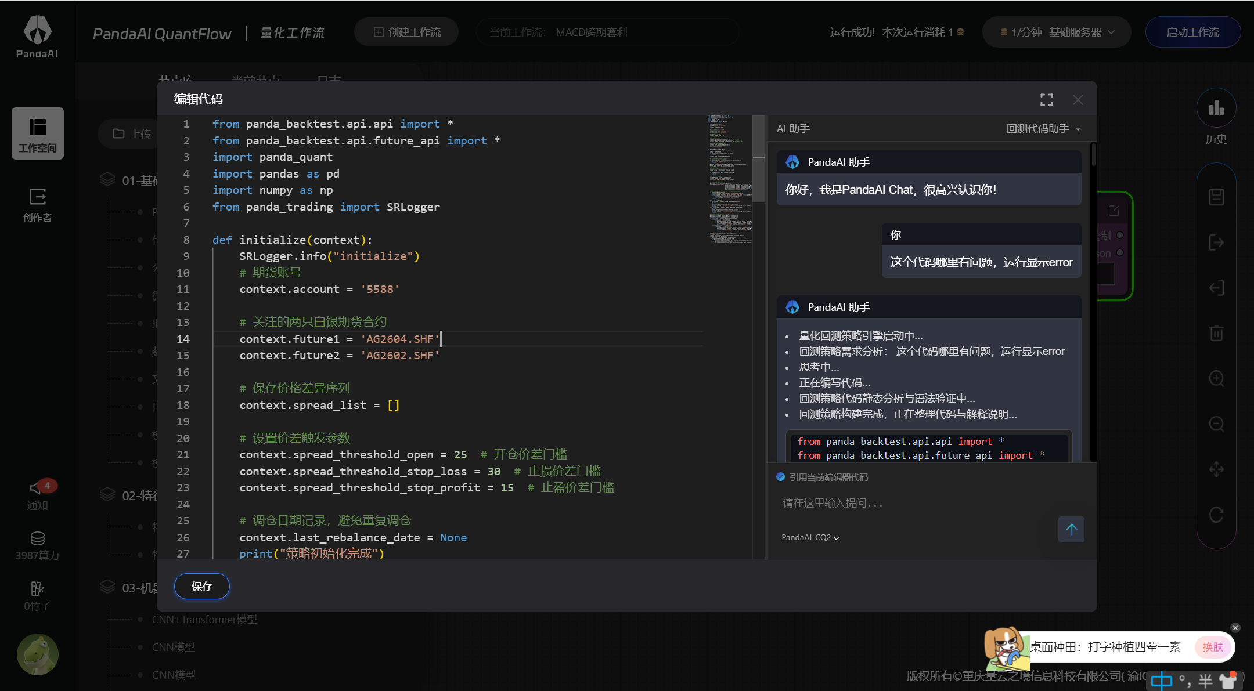Image resolution: width=1254 pixels, height=691 pixels.
Task: Click the export icon in right toolbar
Action: 1216,243
